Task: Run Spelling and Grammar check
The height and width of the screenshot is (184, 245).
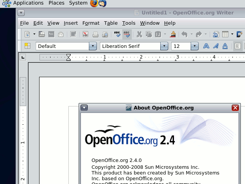Action: click(117, 34)
